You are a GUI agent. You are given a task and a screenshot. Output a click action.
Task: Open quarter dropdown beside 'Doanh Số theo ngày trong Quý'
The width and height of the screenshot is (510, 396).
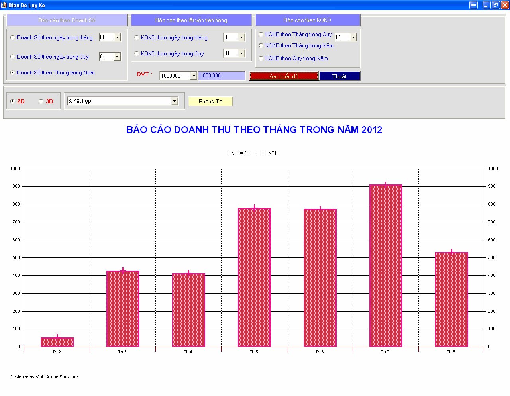click(117, 57)
